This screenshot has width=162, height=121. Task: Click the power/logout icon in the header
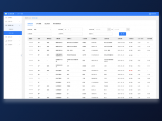[150, 14]
